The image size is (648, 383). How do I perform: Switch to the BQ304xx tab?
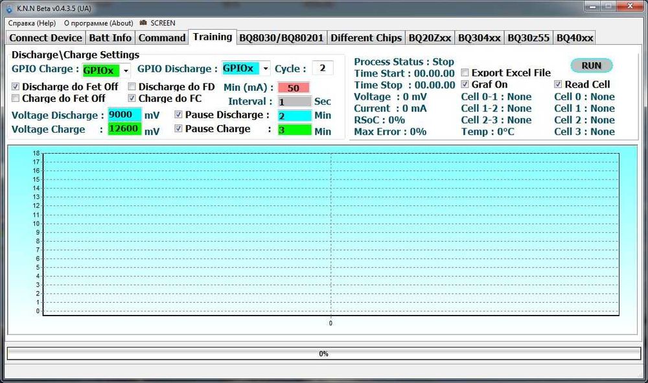[480, 38]
